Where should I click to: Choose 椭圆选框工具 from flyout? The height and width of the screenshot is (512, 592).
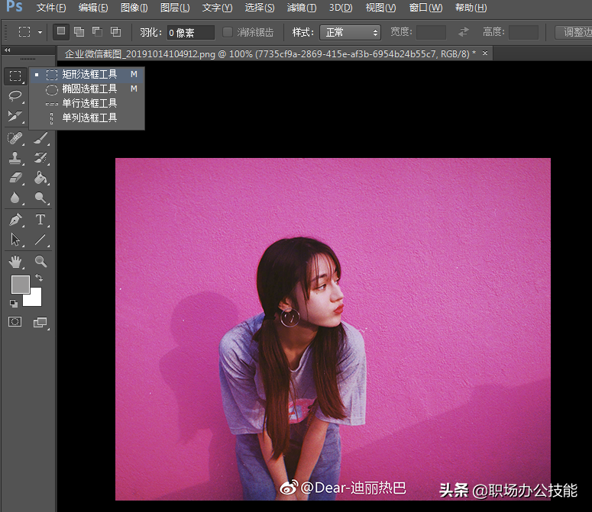click(87, 89)
